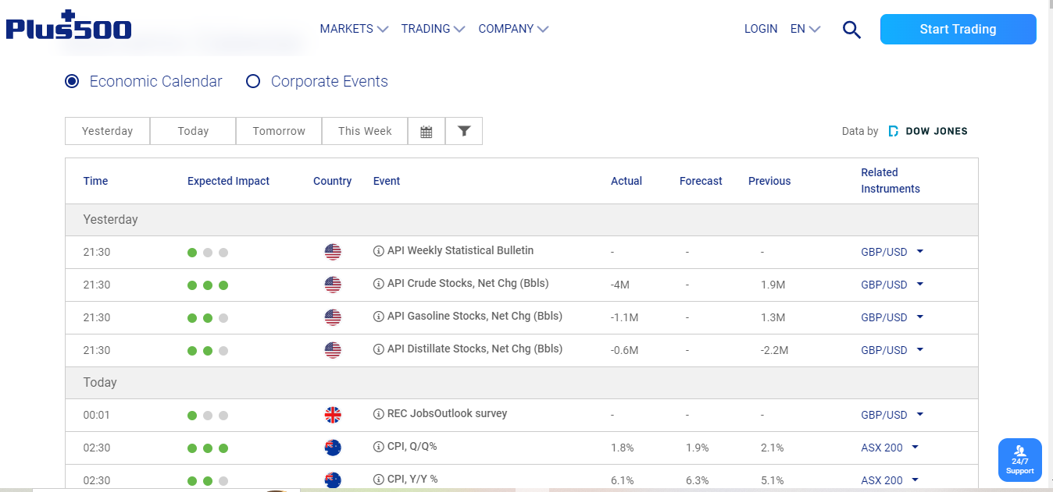
Task: Click the Country column header
Action: (x=332, y=181)
